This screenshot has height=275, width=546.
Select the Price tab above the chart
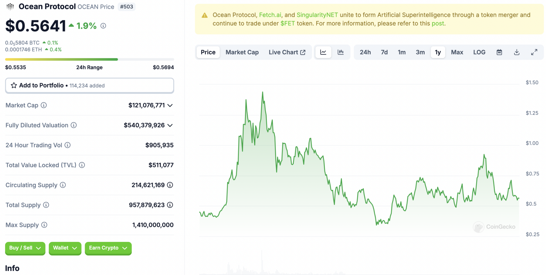pyautogui.click(x=208, y=52)
